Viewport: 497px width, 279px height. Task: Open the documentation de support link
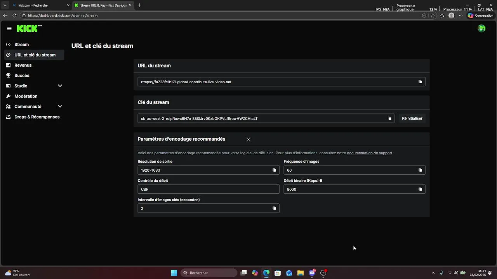click(369, 153)
